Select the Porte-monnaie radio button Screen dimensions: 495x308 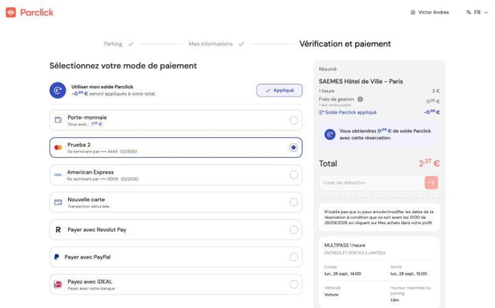click(293, 120)
